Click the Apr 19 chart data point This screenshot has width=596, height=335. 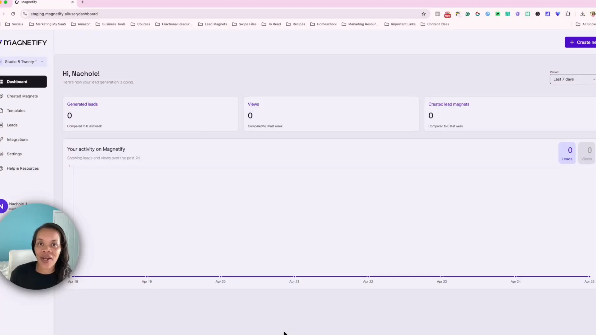click(147, 276)
